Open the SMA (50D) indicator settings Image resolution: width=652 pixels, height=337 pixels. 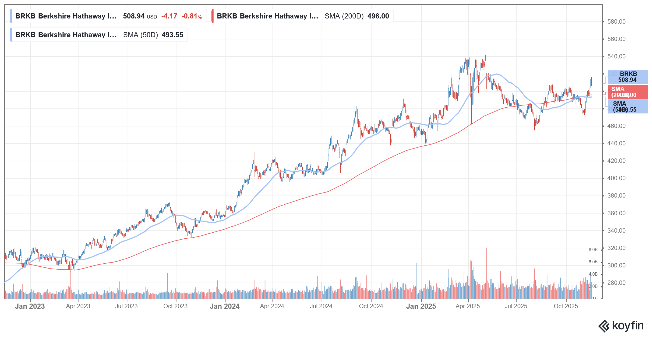point(140,35)
